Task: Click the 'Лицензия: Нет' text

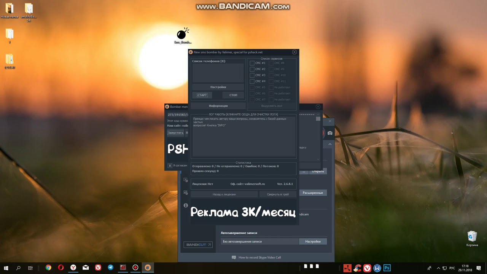Action: [x=202, y=184]
